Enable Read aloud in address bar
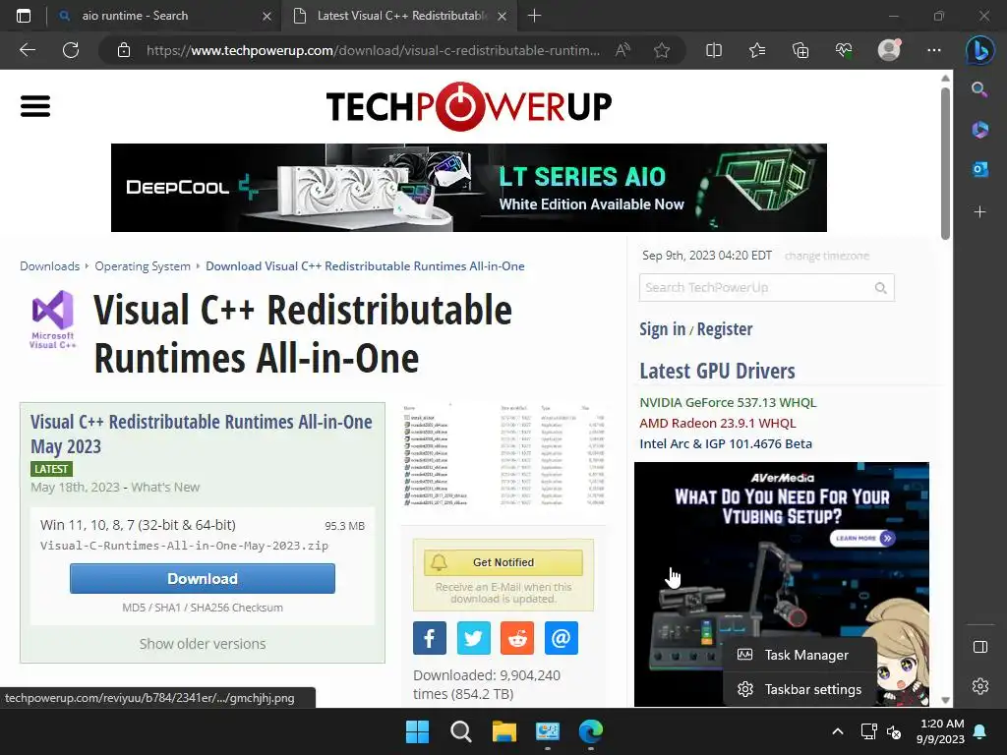The height and width of the screenshot is (755, 1007). pyautogui.click(x=622, y=50)
